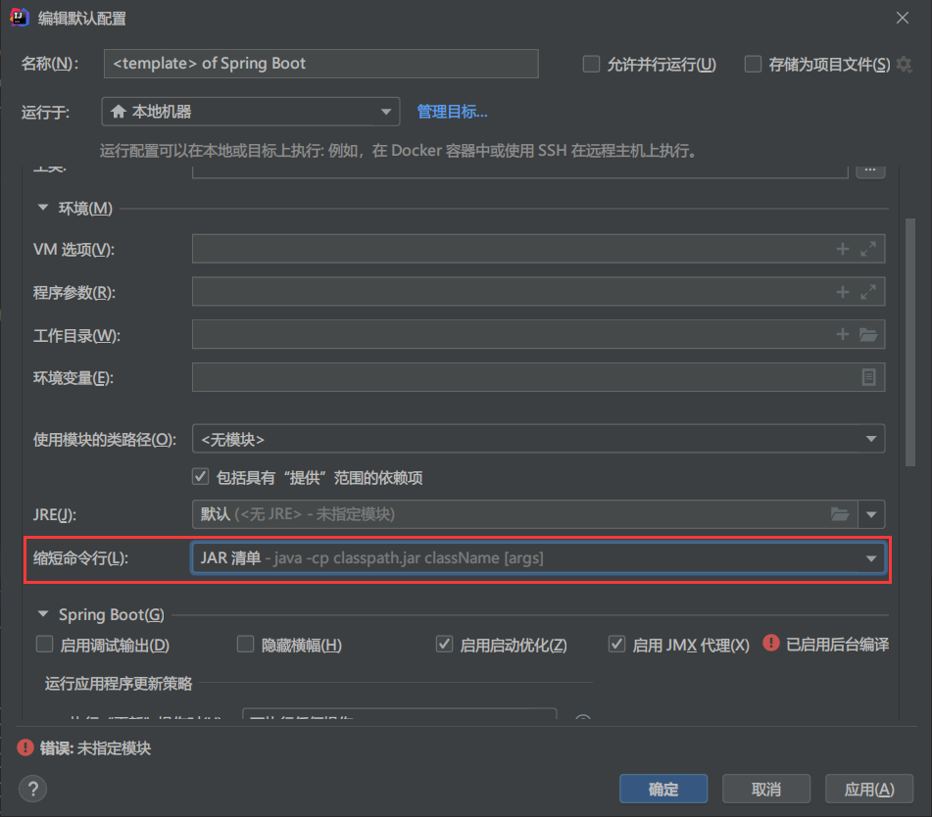932x817 pixels.
Task: Toggle 存储为项目文件 checkbox
Action: pos(753,65)
